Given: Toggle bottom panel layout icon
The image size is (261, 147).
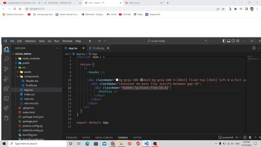Looking at the screenshot, I should tap(229, 41).
